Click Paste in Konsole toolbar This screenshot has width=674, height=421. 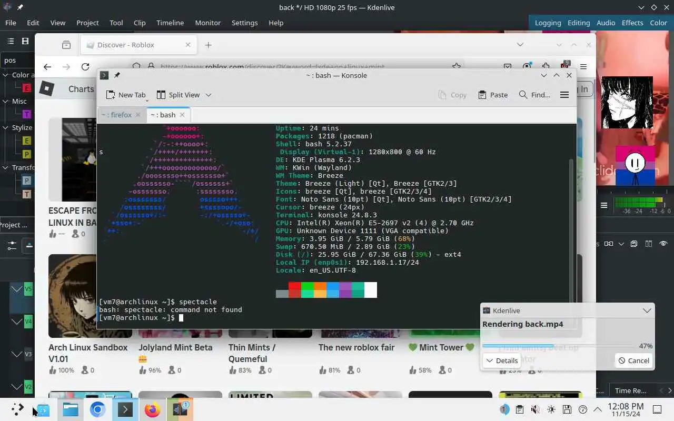click(x=493, y=95)
